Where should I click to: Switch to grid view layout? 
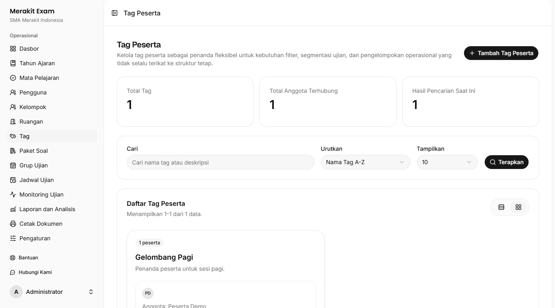pos(518,207)
